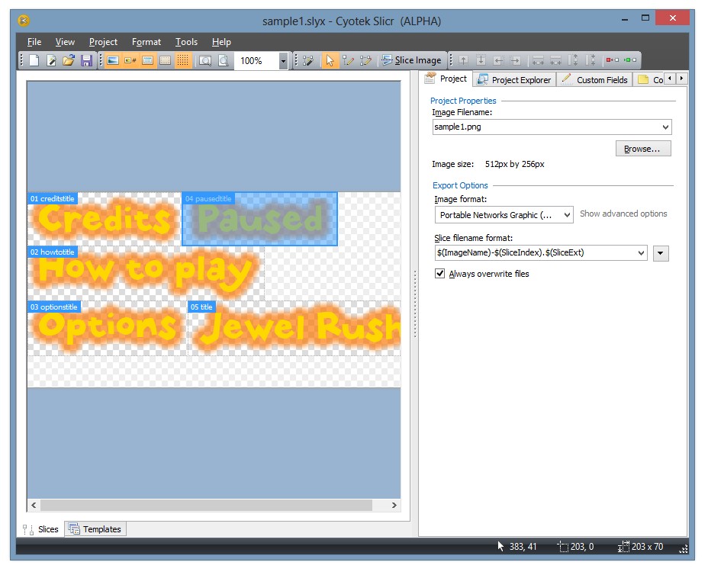Click the red square toolbar icon
The height and width of the screenshot is (575, 708).
coord(613,60)
